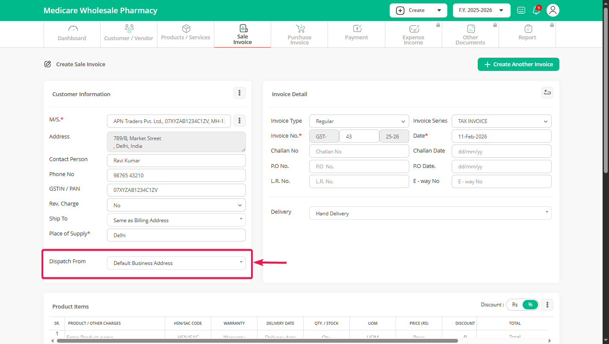Image resolution: width=609 pixels, height=344 pixels.
Task: Click Create Another Invoice button
Action: (x=518, y=65)
